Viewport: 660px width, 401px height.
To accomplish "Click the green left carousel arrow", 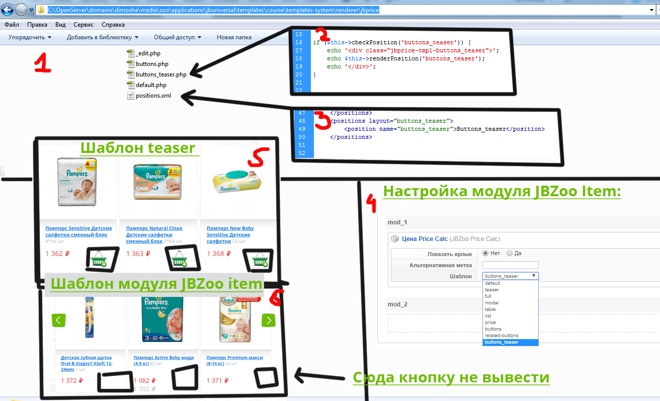I will (x=59, y=320).
